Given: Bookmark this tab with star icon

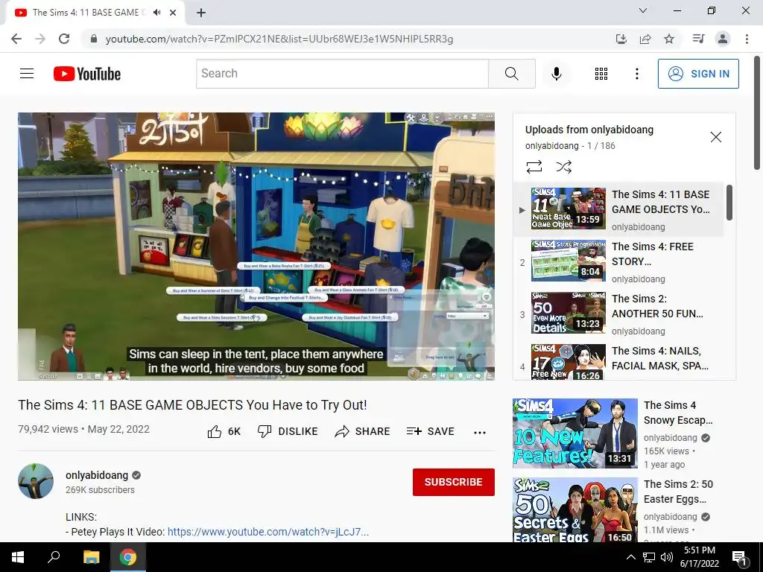Looking at the screenshot, I should click(669, 39).
